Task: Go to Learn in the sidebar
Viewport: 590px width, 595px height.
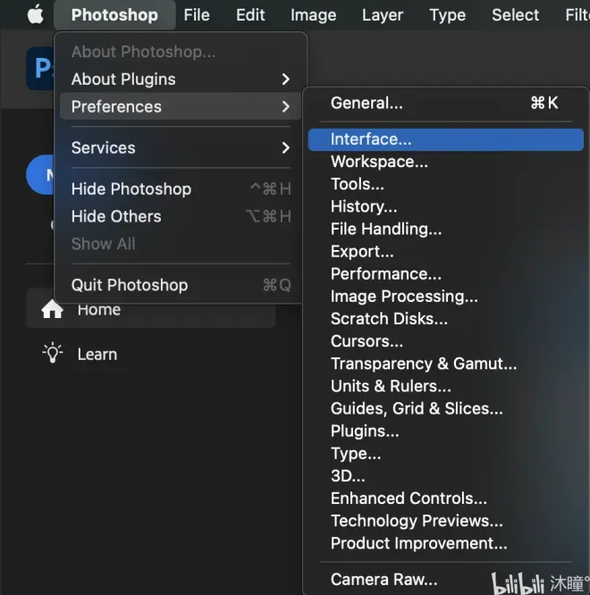Action: click(97, 354)
